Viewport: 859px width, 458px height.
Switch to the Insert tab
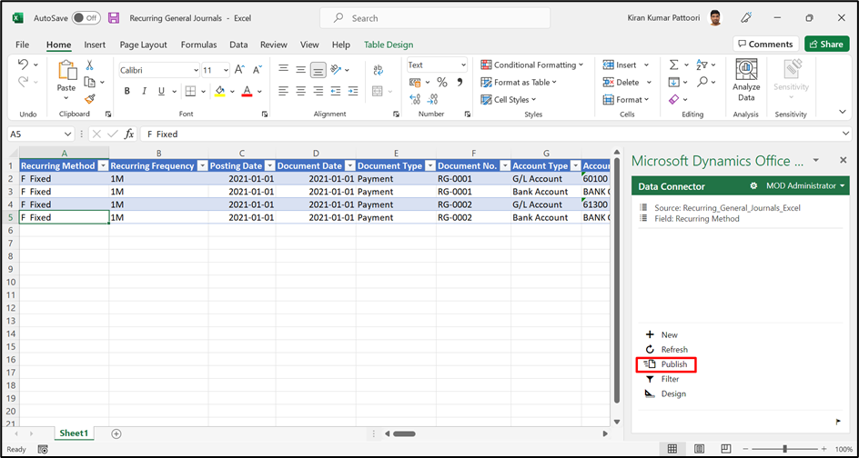pyautogui.click(x=95, y=45)
